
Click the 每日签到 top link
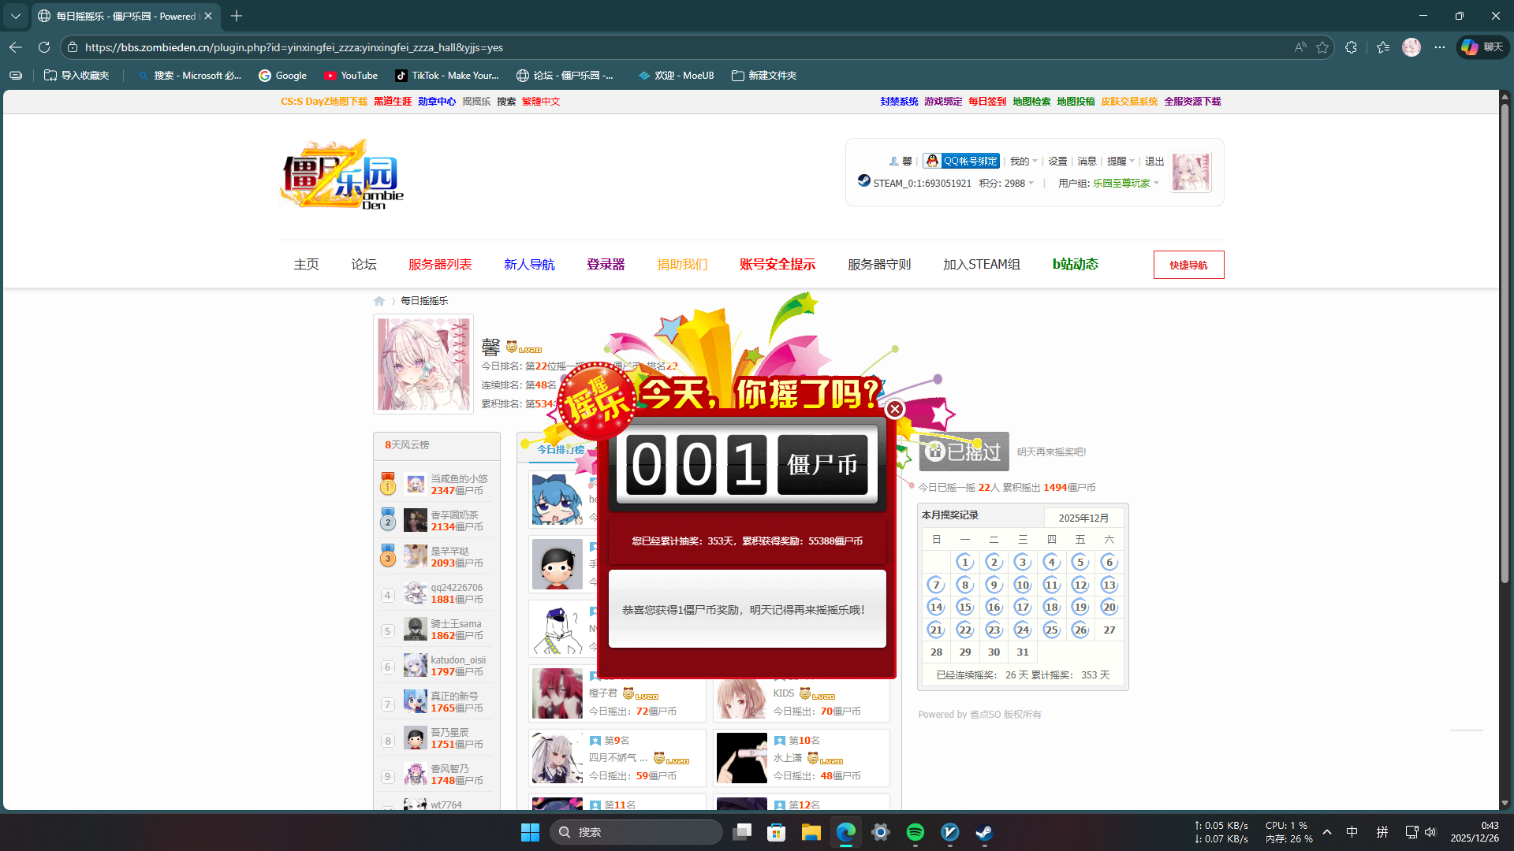coord(986,101)
